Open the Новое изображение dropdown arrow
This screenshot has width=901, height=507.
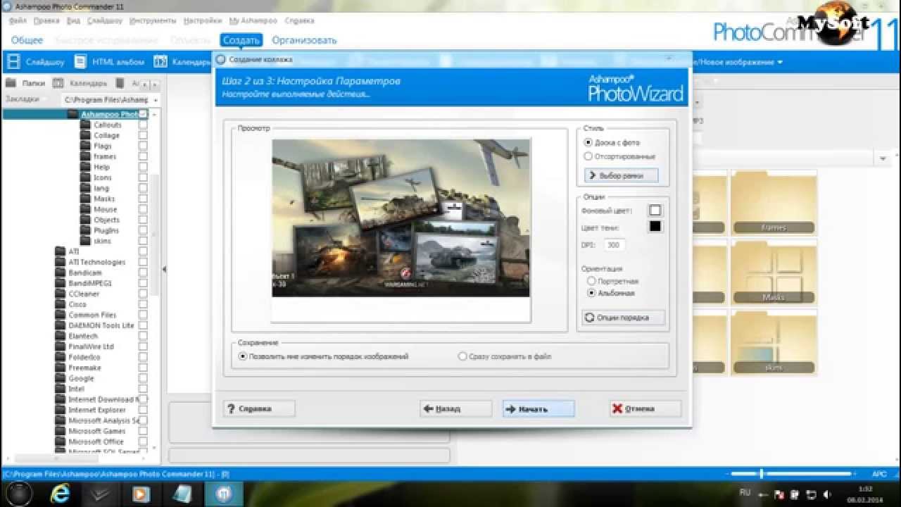click(780, 62)
